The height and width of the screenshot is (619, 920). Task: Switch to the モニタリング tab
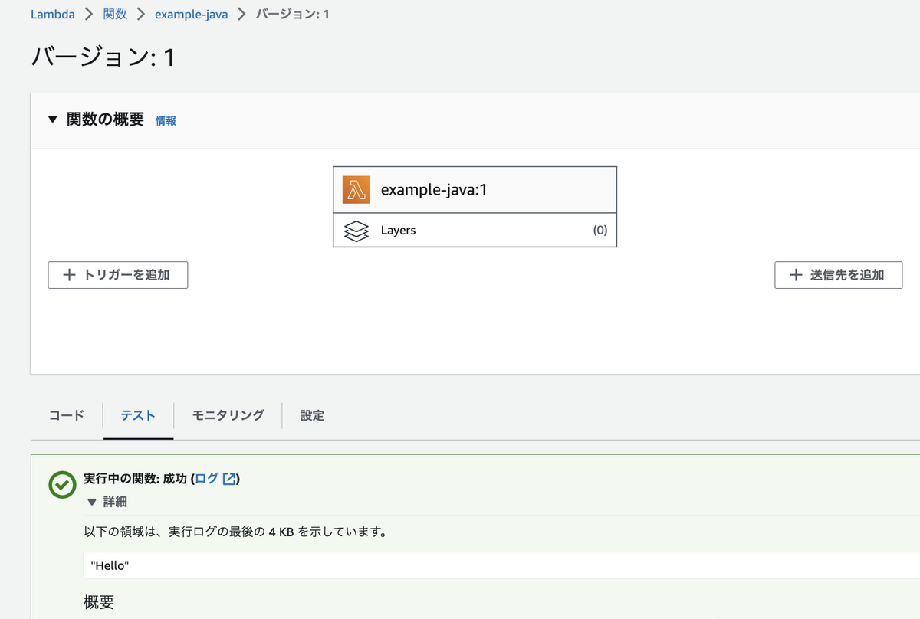pyautogui.click(x=228, y=415)
